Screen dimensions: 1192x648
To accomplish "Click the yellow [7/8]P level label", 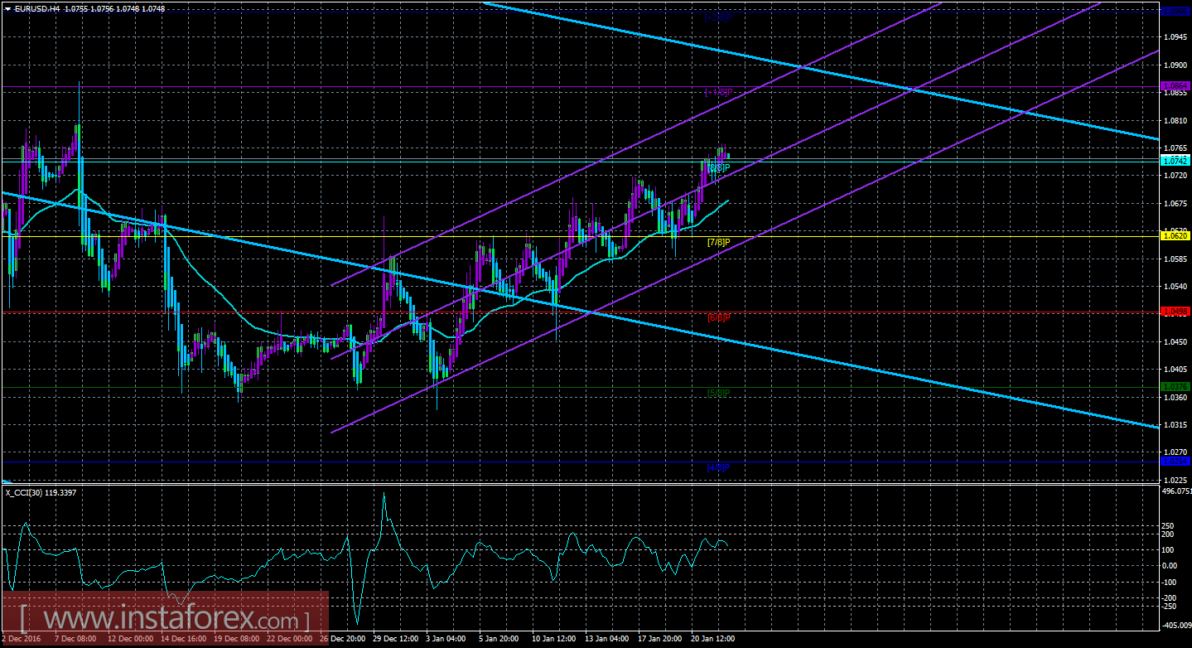I will click(717, 242).
